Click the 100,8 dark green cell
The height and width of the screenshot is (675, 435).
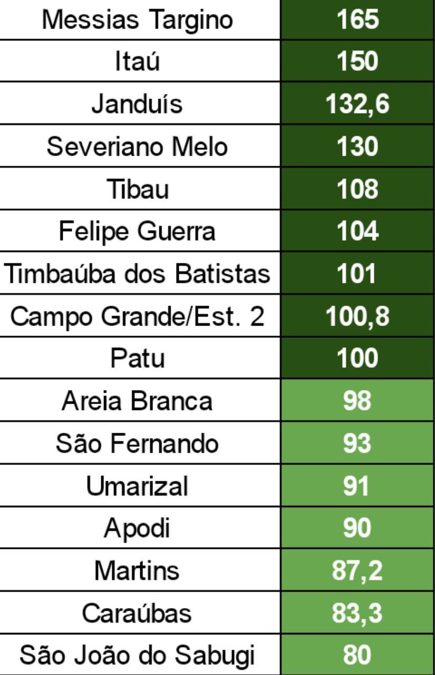358,315
